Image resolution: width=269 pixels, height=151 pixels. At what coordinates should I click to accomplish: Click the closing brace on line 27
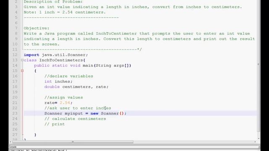click(35, 135)
